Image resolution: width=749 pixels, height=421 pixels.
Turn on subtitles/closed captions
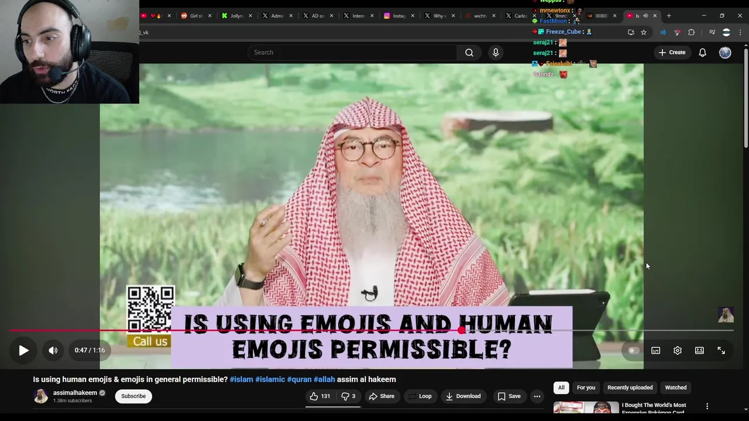point(655,350)
